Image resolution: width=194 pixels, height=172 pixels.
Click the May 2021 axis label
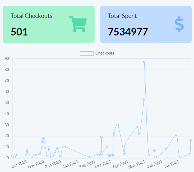point(136,164)
